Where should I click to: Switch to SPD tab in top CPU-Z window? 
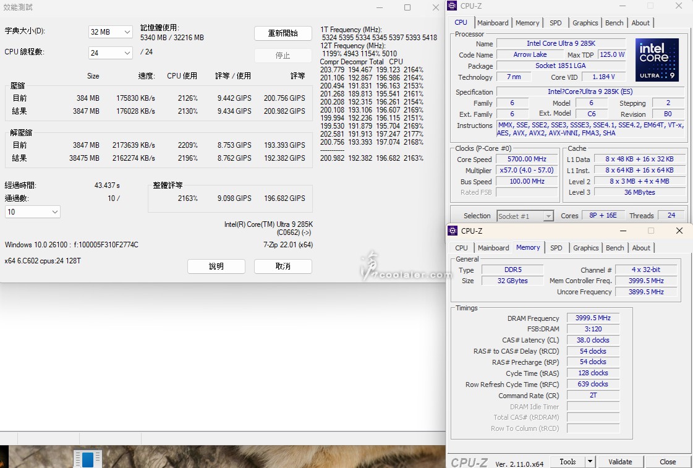(556, 23)
